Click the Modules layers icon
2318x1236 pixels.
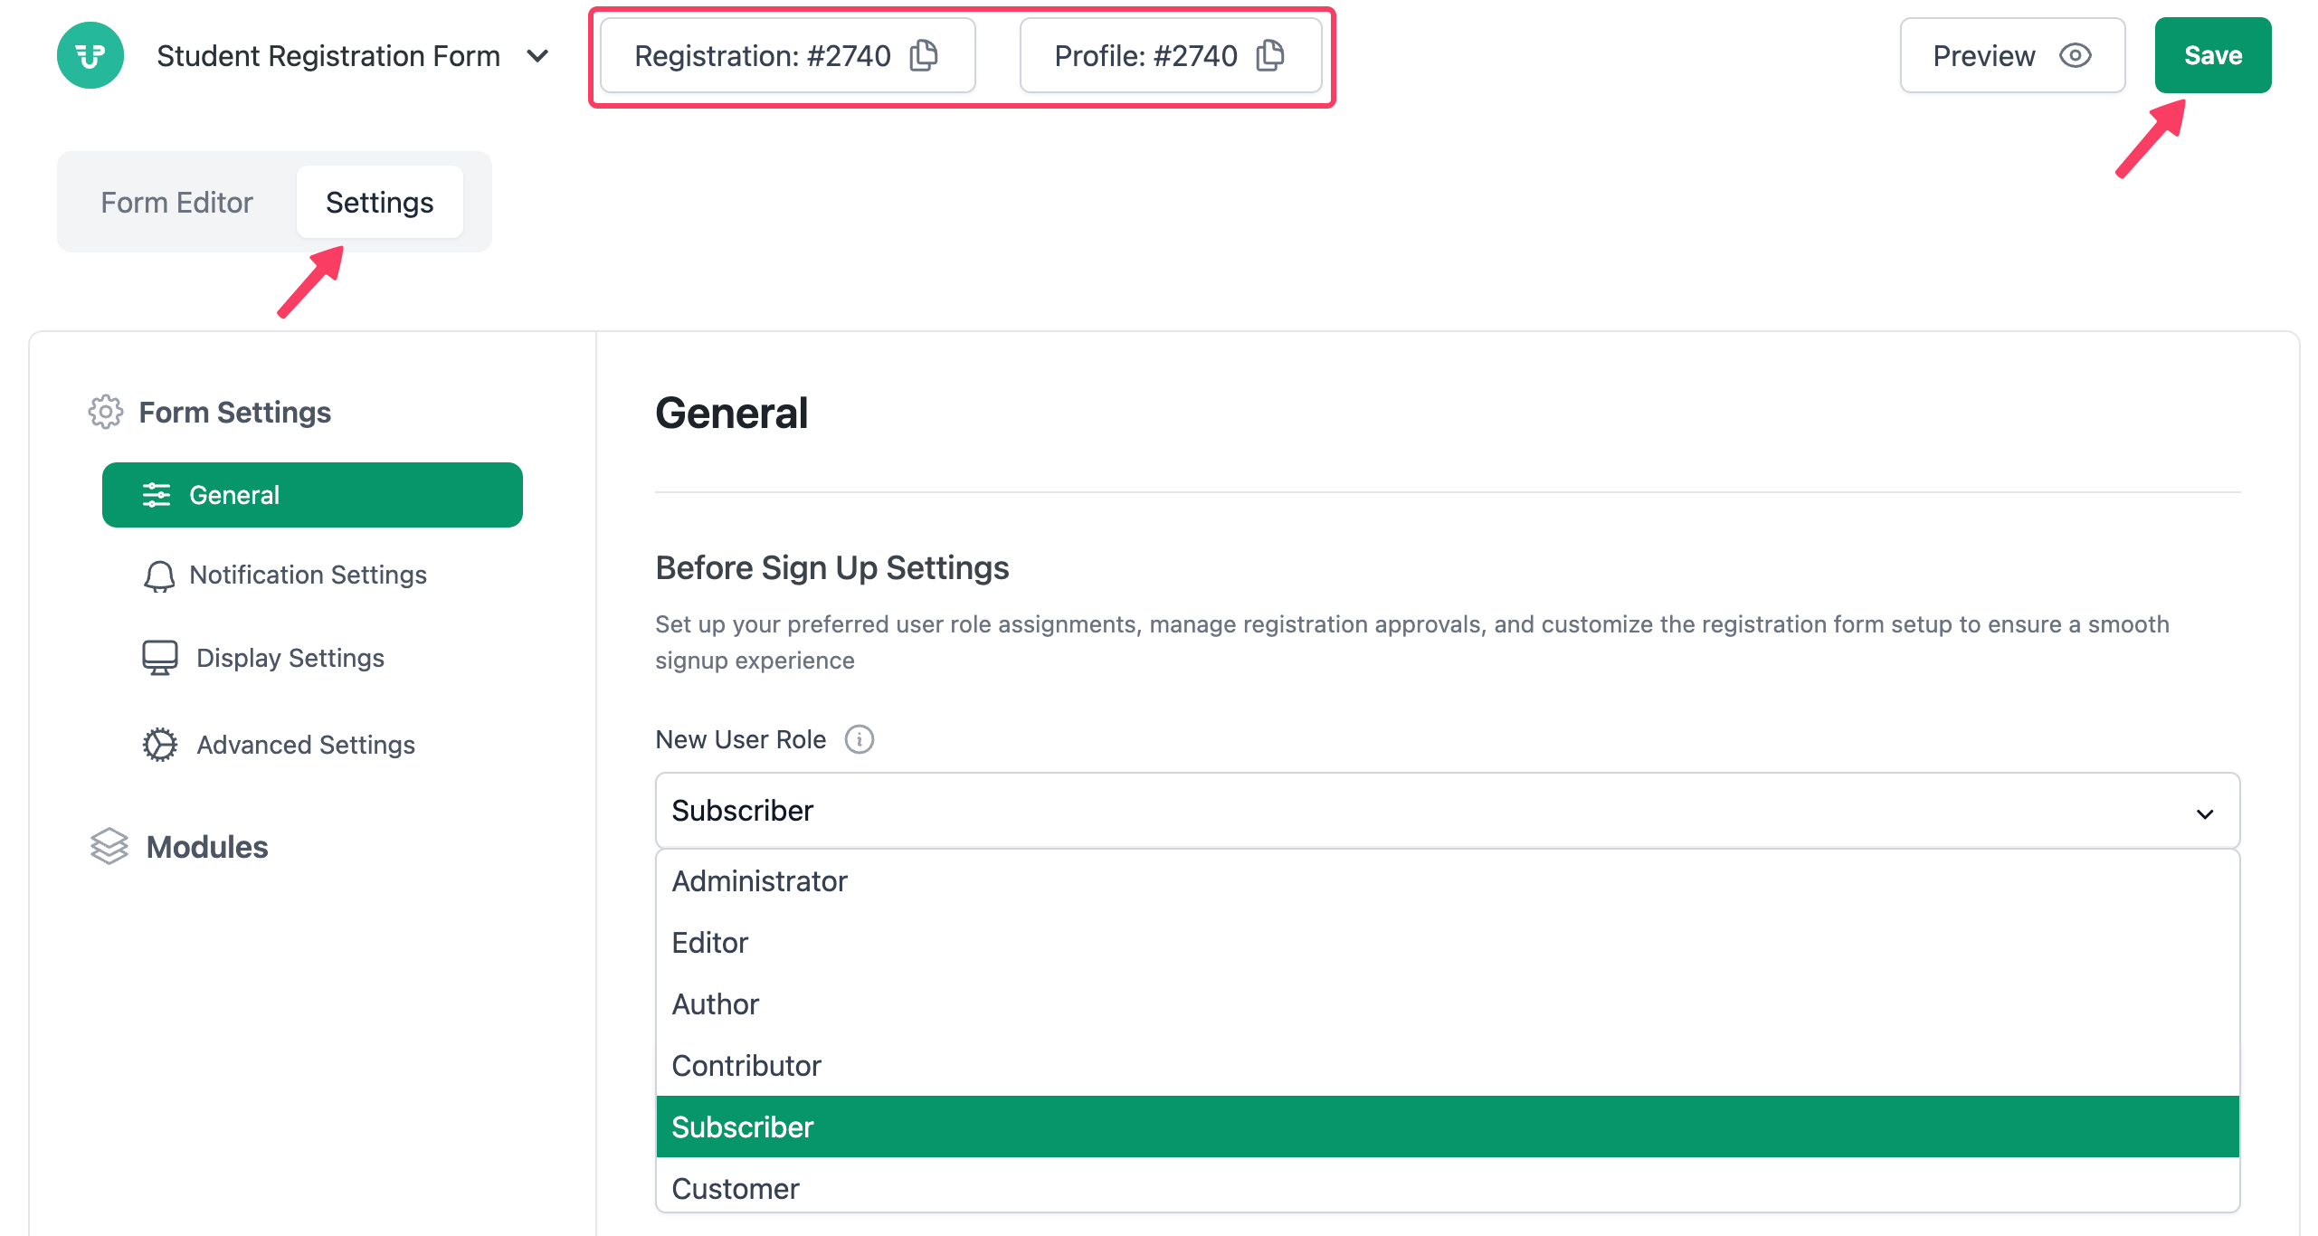[x=109, y=847]
